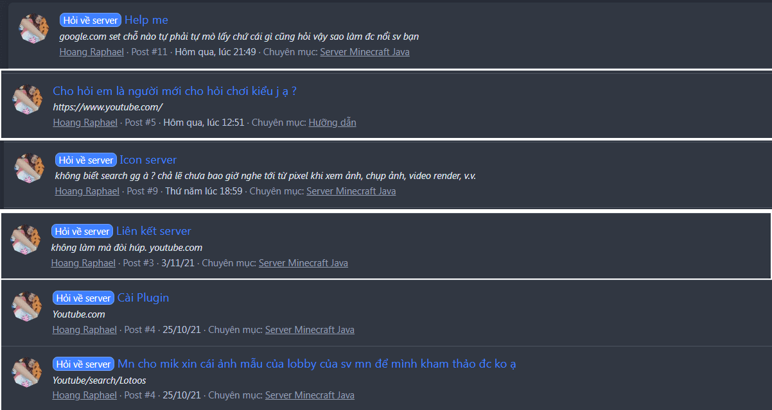Click the profile avatar beside "Cài Plugin"

pos(27,306)
